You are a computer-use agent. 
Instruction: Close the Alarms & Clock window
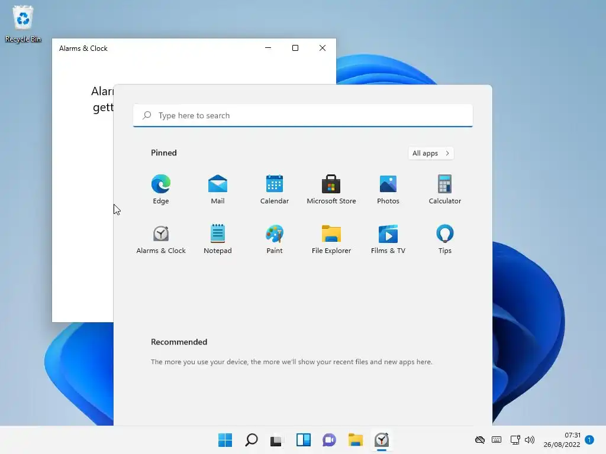[323, 48]
